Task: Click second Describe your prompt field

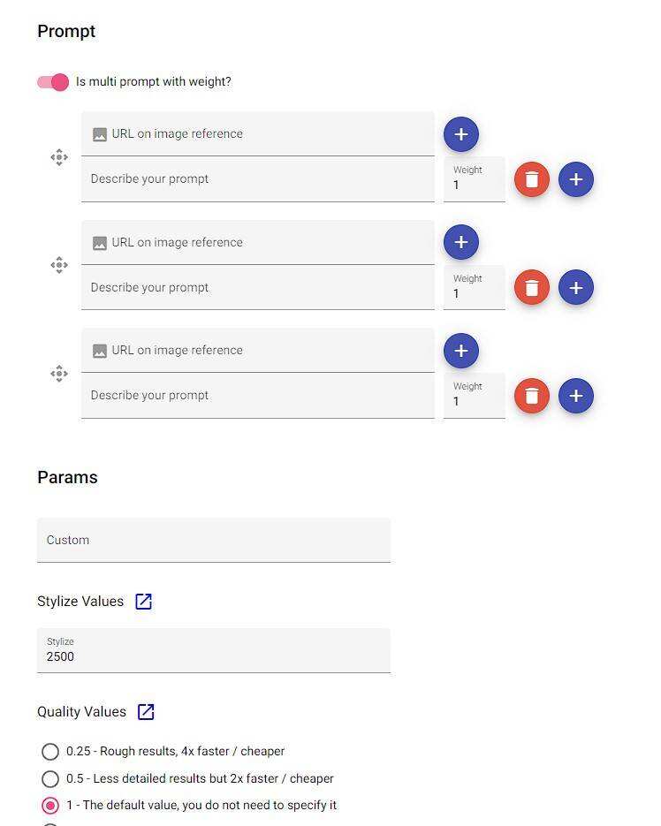Action: click(258, 288)
